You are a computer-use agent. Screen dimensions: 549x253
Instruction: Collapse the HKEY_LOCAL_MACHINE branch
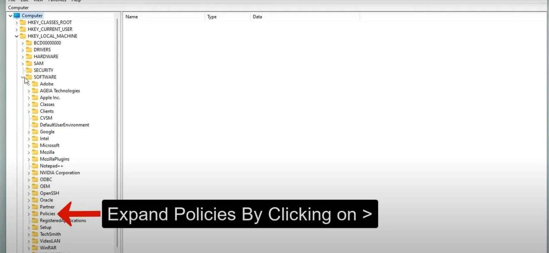[16, 36]
